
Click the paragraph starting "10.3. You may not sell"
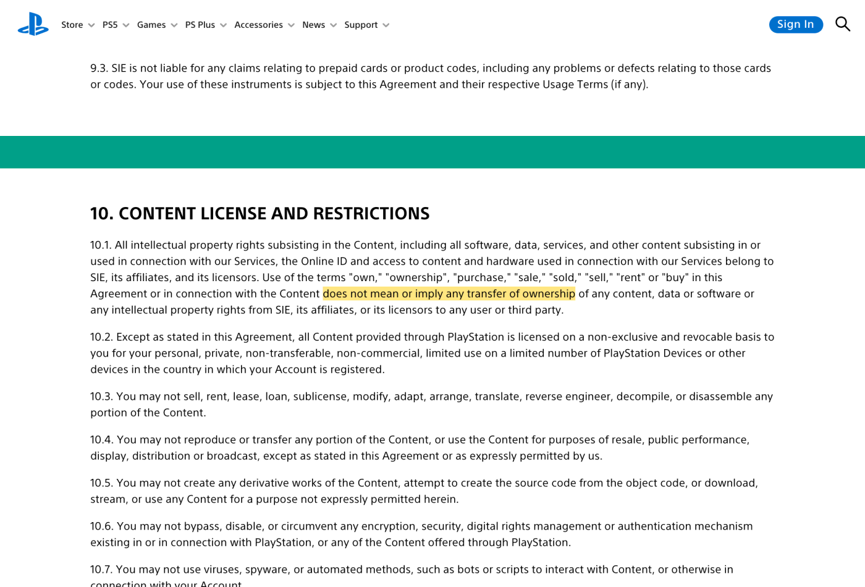coord(431,404)
